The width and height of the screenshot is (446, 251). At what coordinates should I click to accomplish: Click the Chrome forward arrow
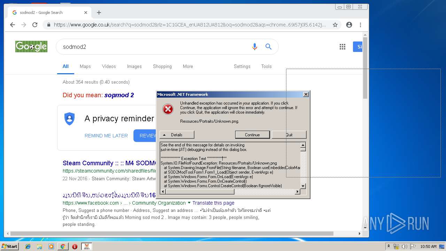point(24,25)
